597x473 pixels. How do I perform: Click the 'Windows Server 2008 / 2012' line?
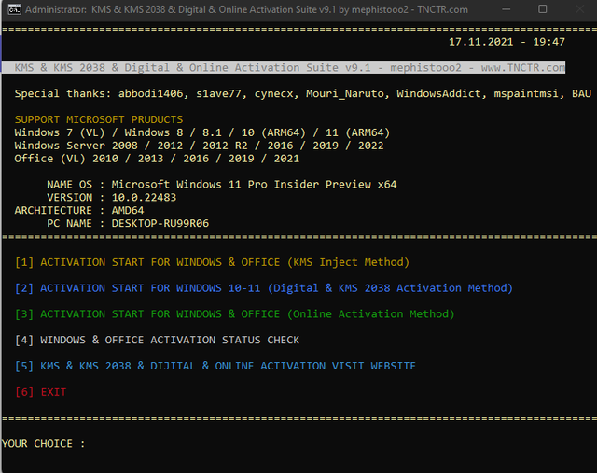tap(199, 146)
